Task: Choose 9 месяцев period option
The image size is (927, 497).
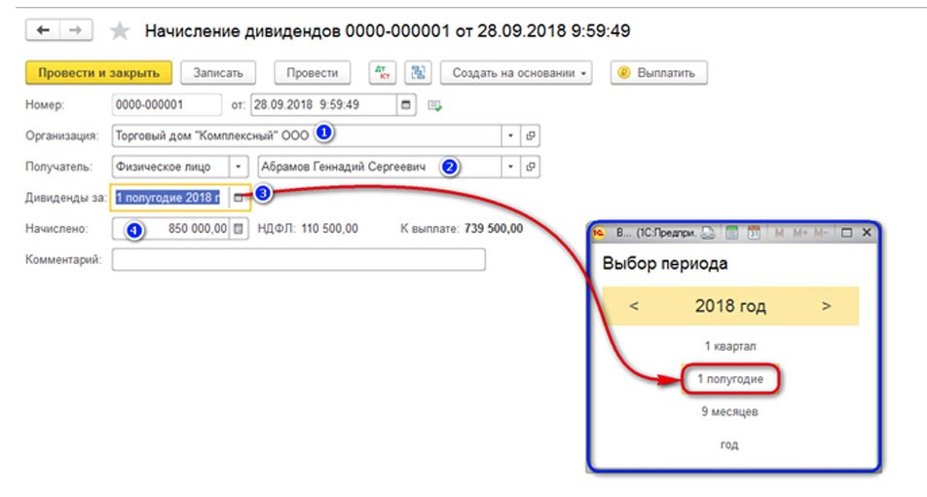Action: 730,411
